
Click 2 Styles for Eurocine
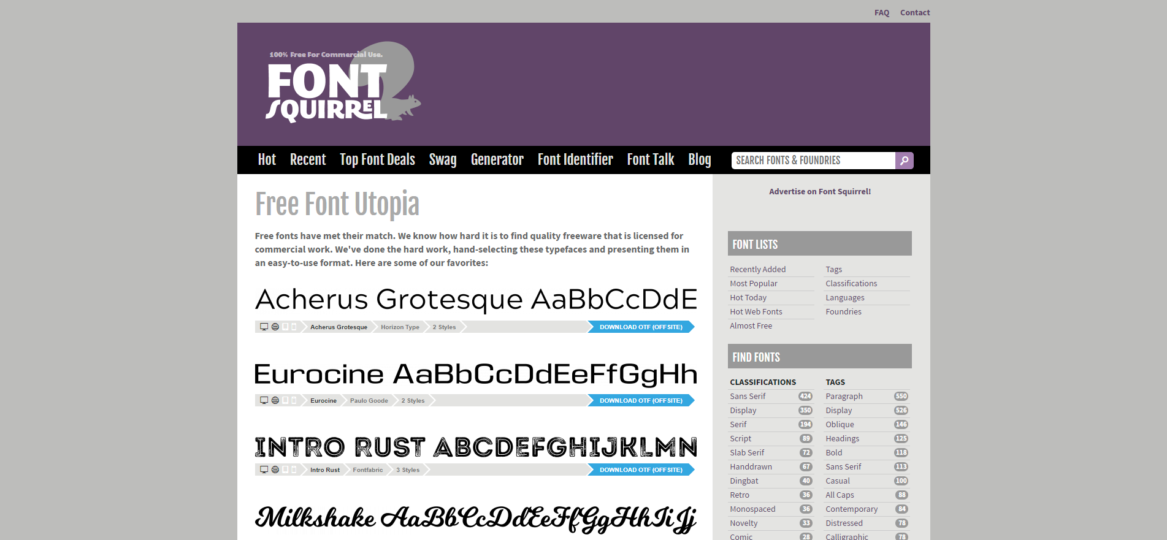[413, 401]
